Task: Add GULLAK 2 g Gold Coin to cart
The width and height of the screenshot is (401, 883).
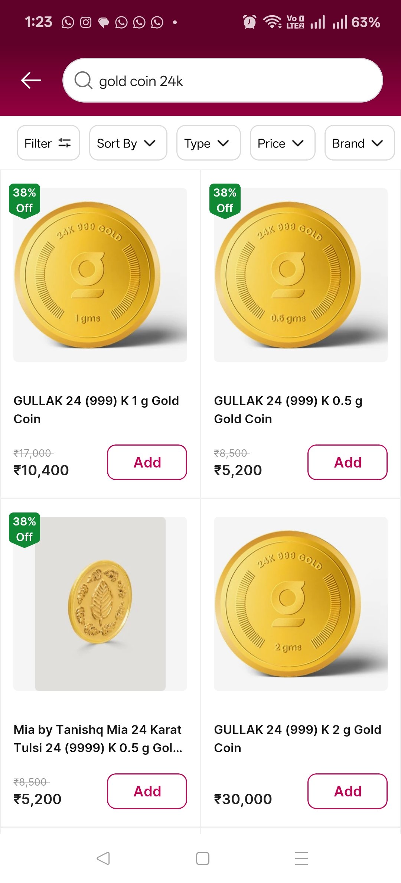Action: point(347,791)
